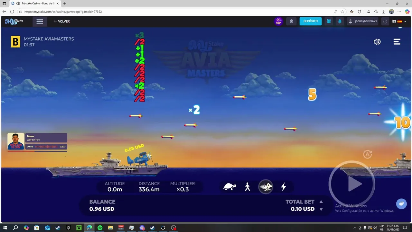Viewport: 412px width, 232px height.
Task: Show notifications with the bell icon
Action: click(x=340, y=21)
